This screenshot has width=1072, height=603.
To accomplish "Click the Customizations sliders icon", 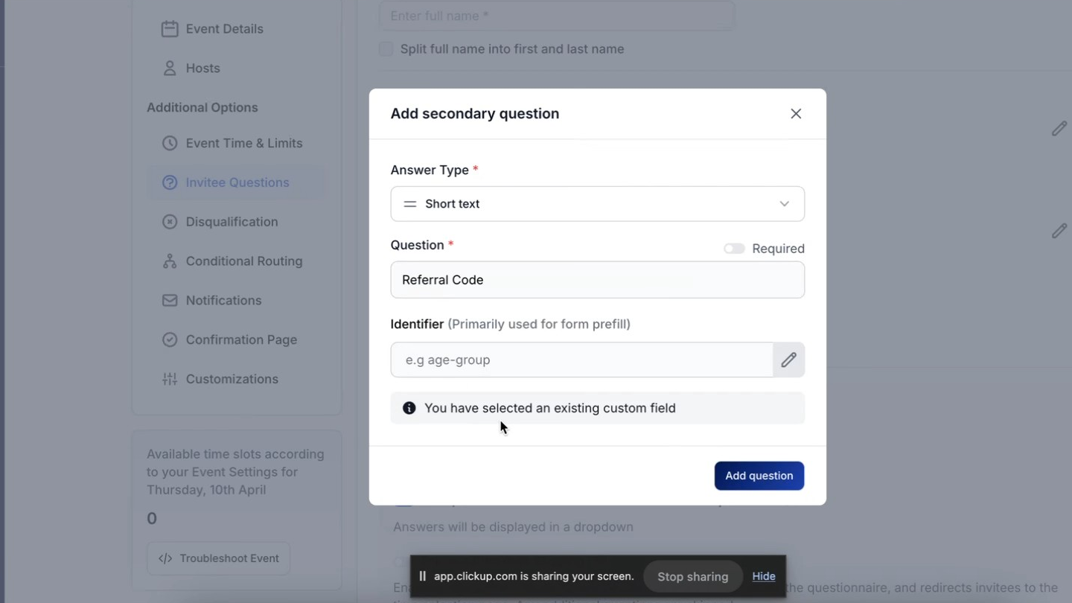I will (x=170, y=379).
